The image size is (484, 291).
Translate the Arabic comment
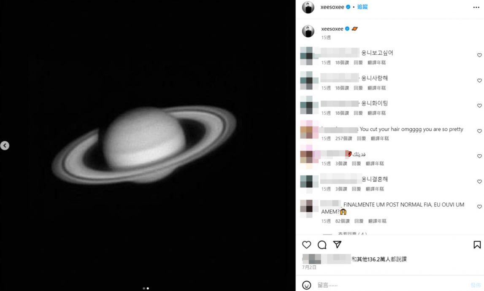click(375, 164)
